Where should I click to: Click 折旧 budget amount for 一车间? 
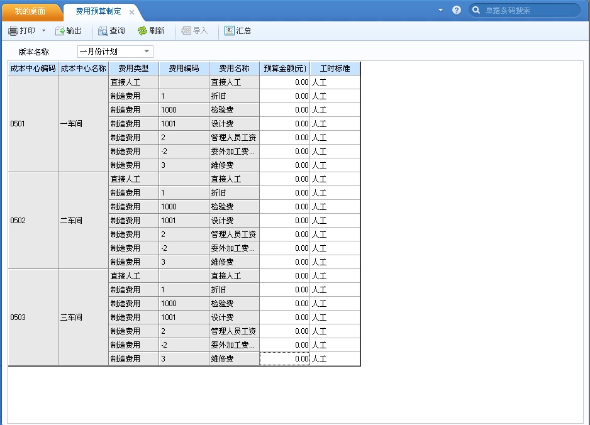click(285, 96)
